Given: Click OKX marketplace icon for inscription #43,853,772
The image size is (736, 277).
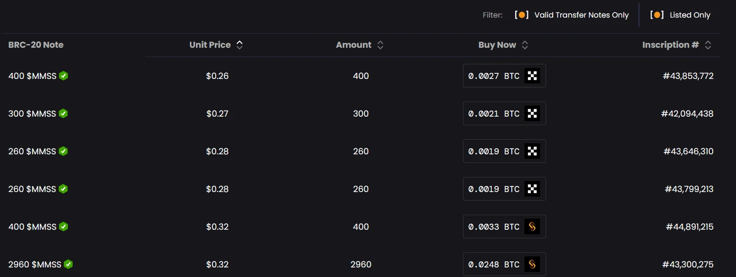Looking at the screenshot, I should click(532, 76).
